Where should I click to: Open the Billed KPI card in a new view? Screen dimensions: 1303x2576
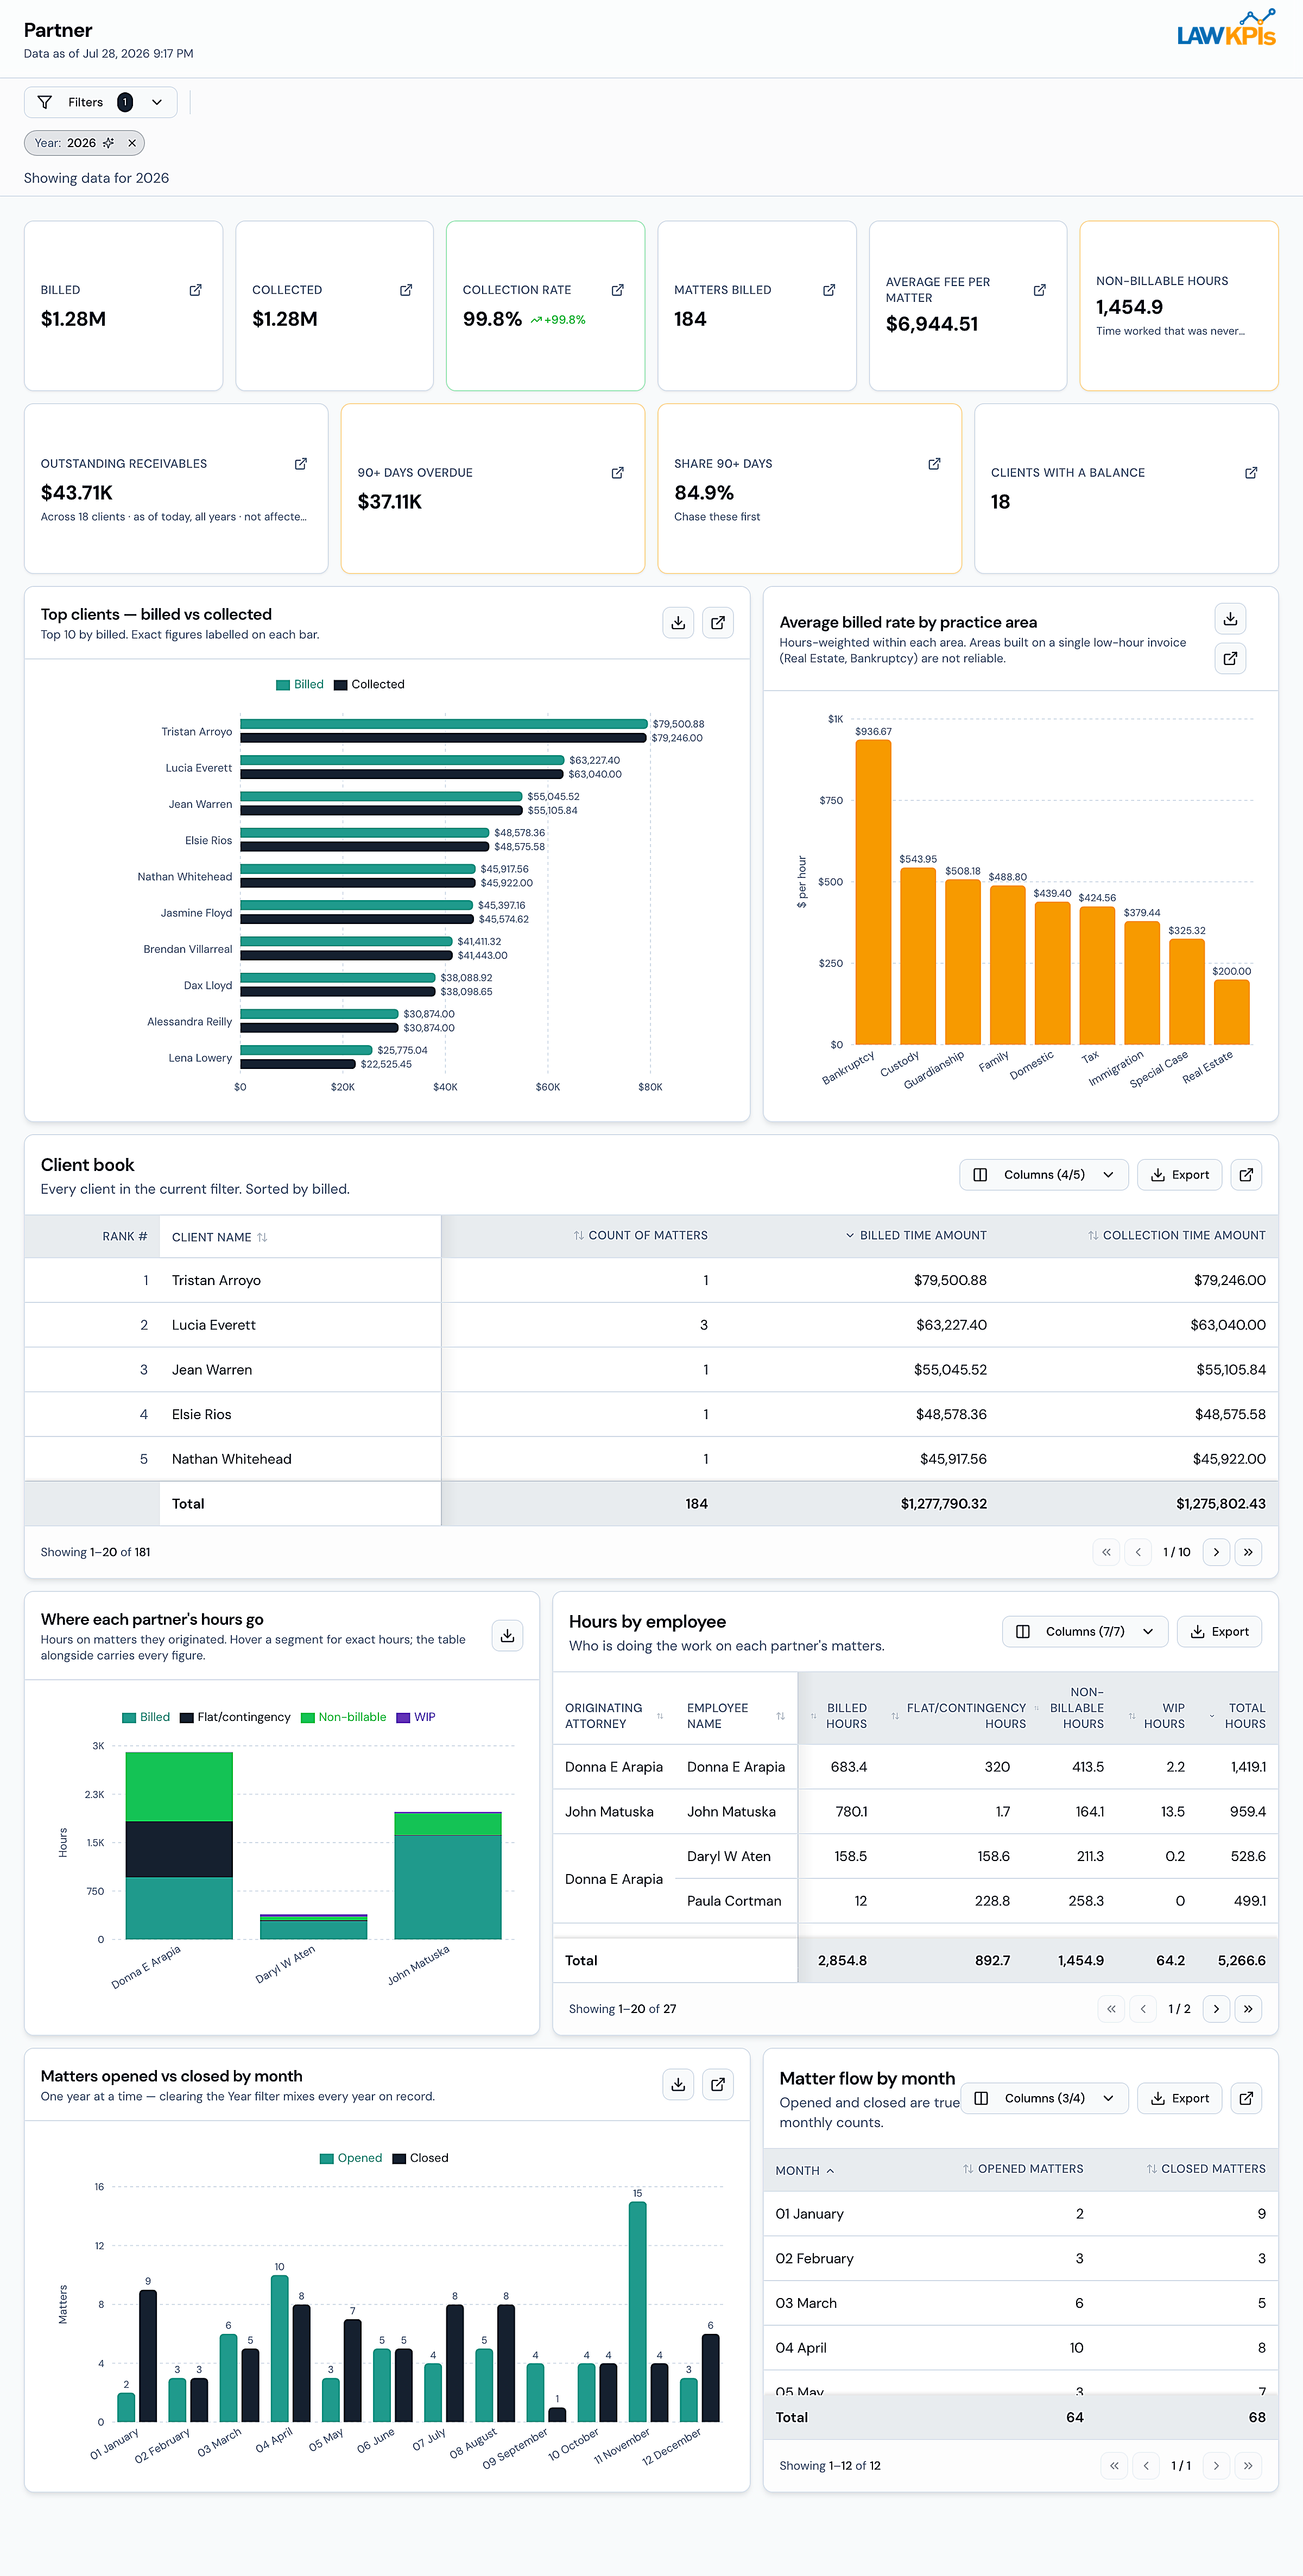click(x=195, y=290)
